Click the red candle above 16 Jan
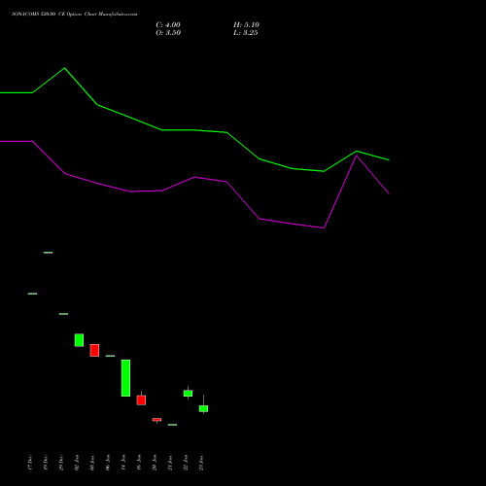The image size is (486, 486). point(141,400)
